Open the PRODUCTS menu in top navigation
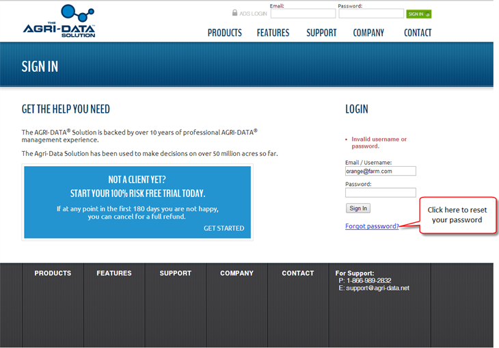This screenshot has height=348, width=499. pyautogui.click(x=225, y=33)
